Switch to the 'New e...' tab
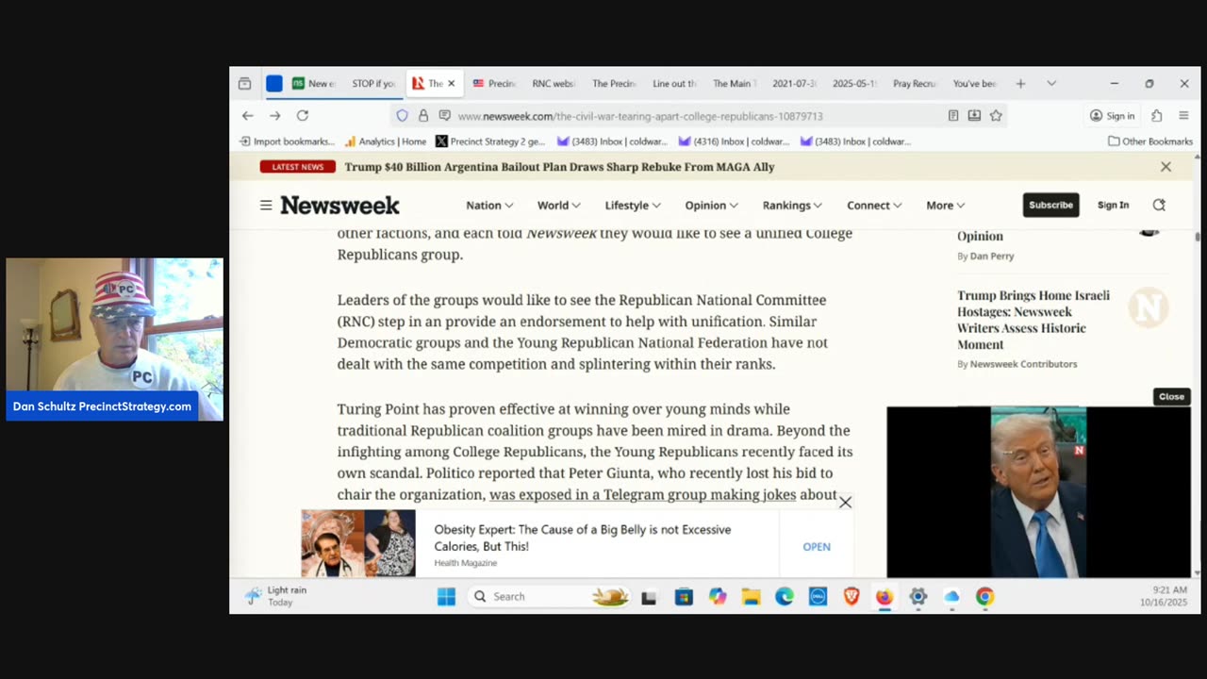This screenshot has height=679, width=1207. coord(314,84)
